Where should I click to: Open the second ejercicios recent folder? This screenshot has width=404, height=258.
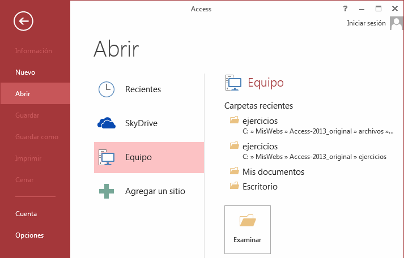tap(260, 146)
